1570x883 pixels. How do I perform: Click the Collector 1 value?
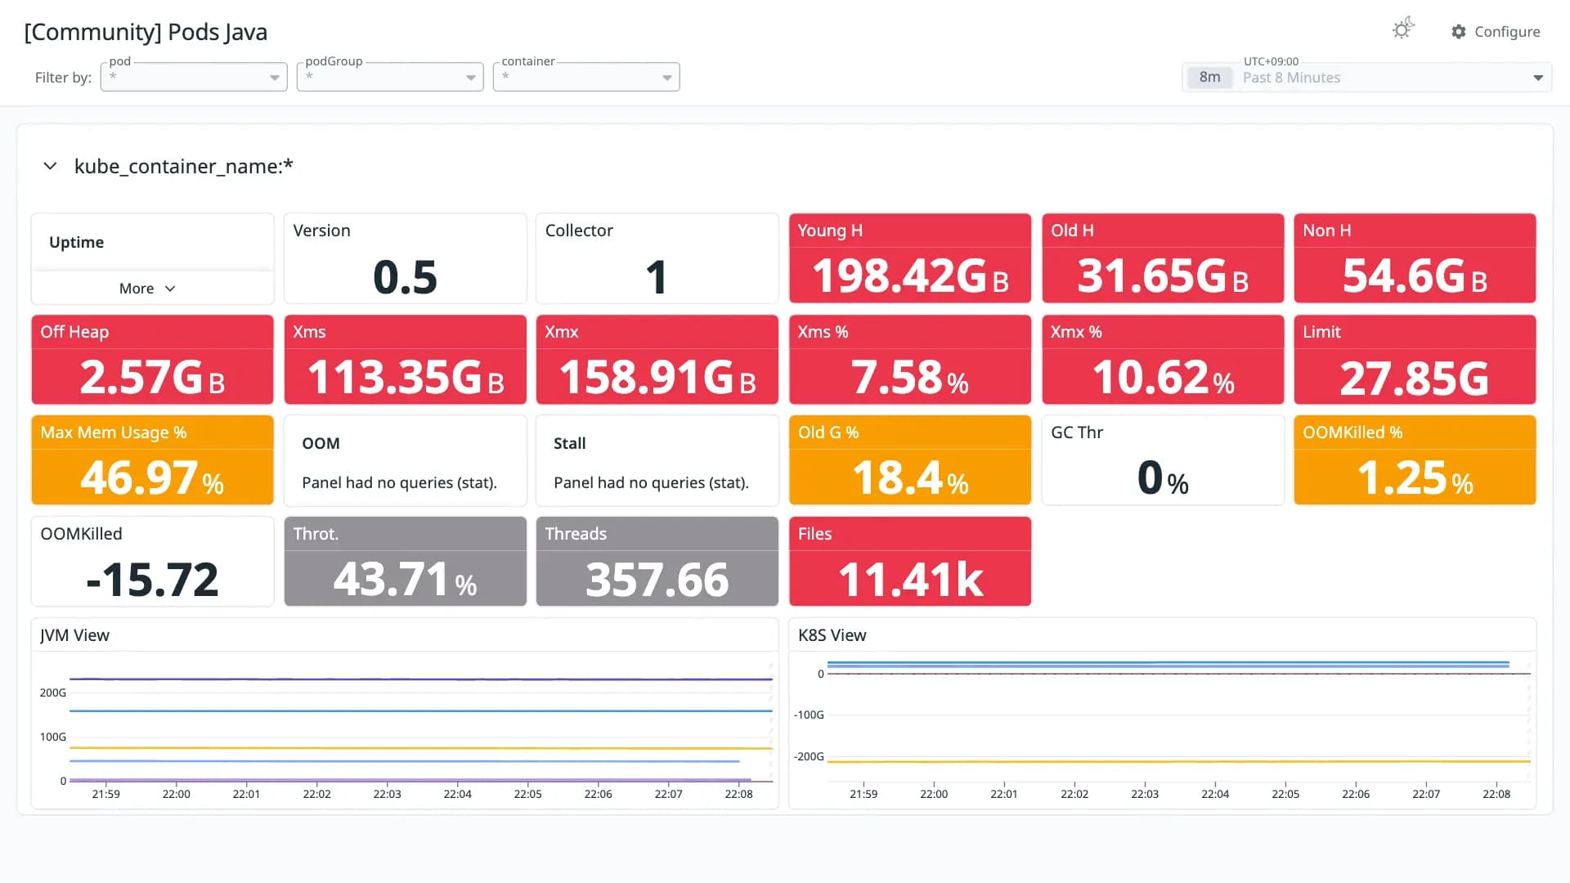click(x=657, y=277)
